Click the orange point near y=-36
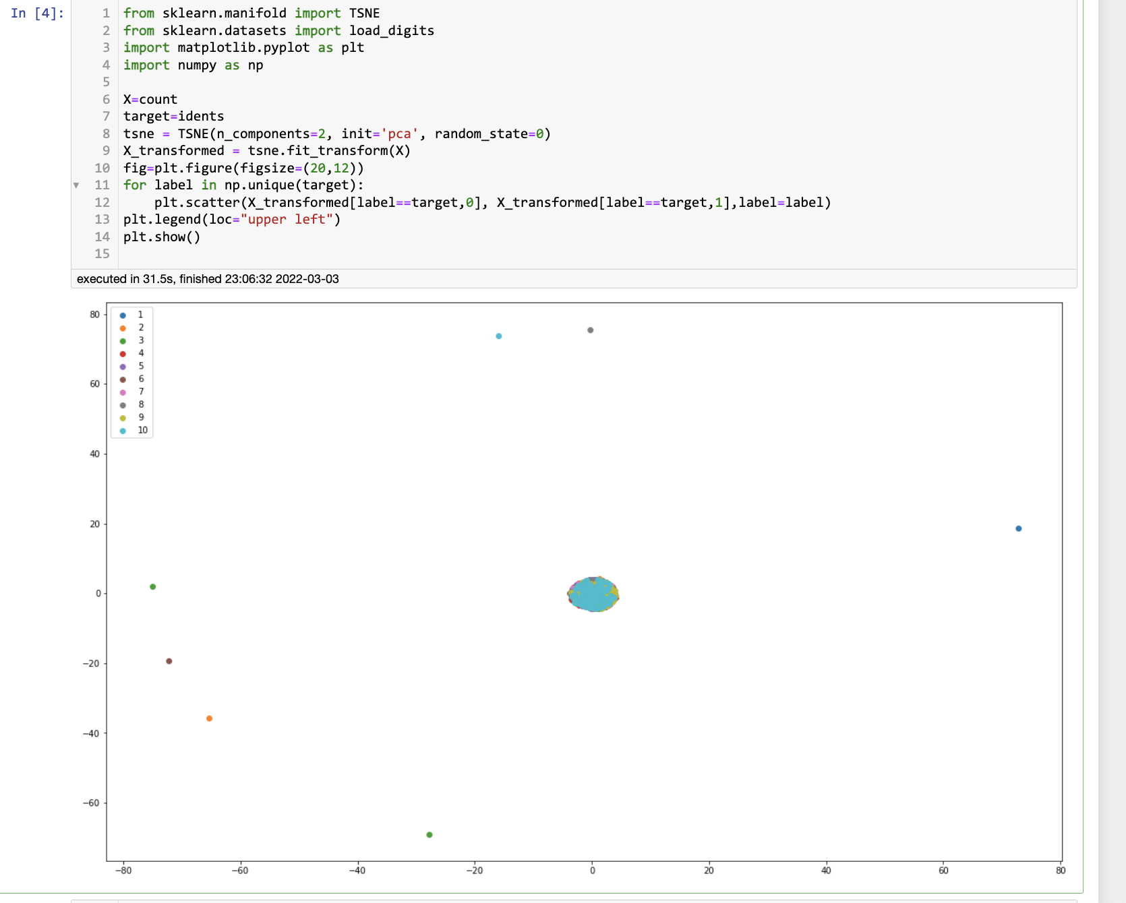Screen dimensions: 1126x903 pyautogui.click(x=209, y=719)
